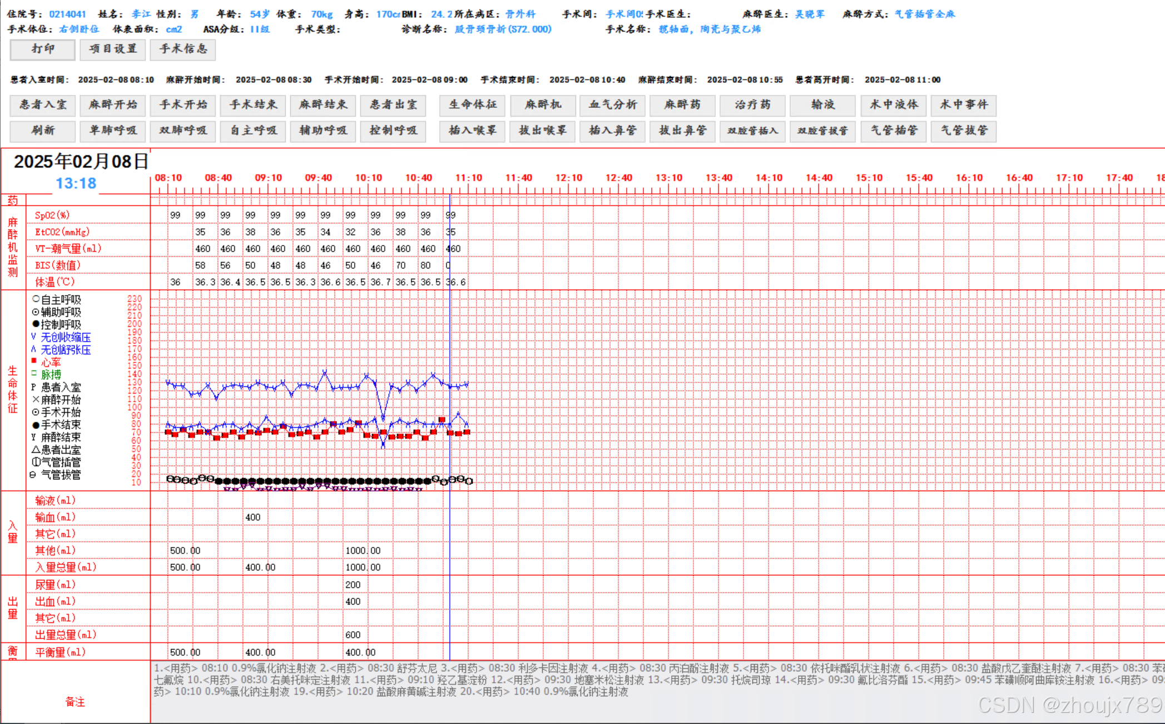Open 项目设置 settings button
Screen dimensions: 1165x724
[x=113, y=49]
